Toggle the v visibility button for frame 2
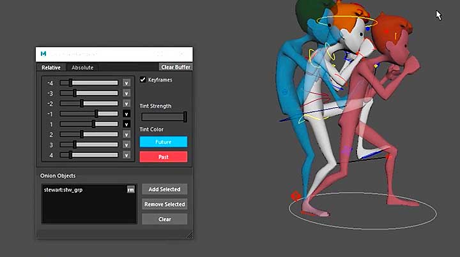The image size is (460, 257). tap(126, 135)
